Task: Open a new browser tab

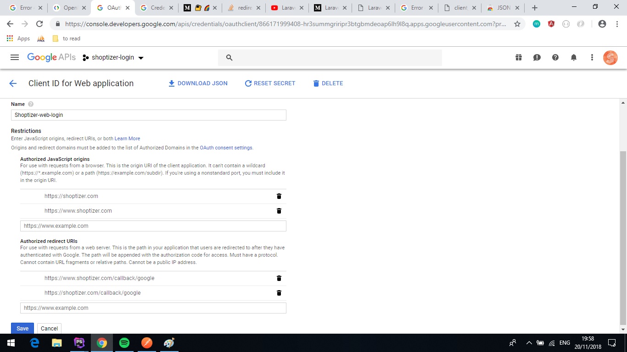Action: pyautogui.click(x=535, y=8)
